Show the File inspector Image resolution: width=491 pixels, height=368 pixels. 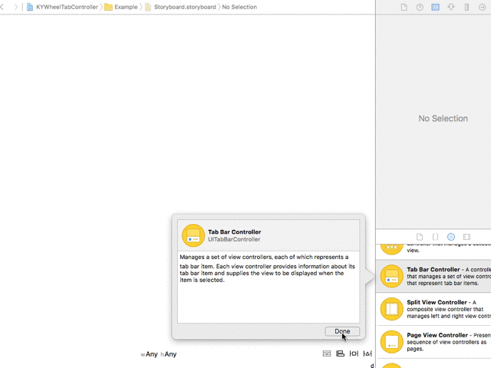pos(404,7)
